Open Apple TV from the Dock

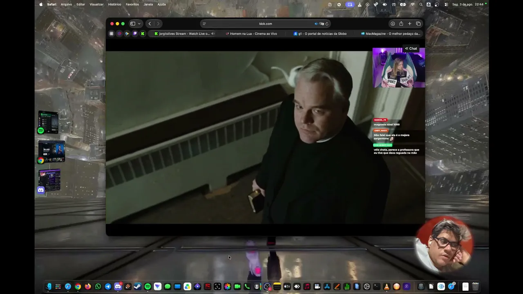(x=287, y=287)
